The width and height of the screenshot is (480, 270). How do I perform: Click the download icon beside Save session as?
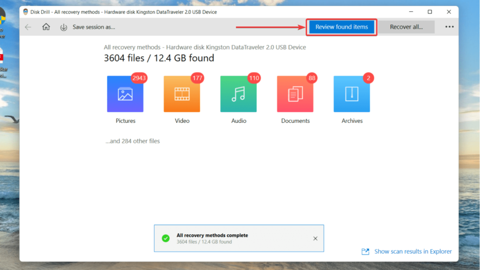(x=63, y=27)
